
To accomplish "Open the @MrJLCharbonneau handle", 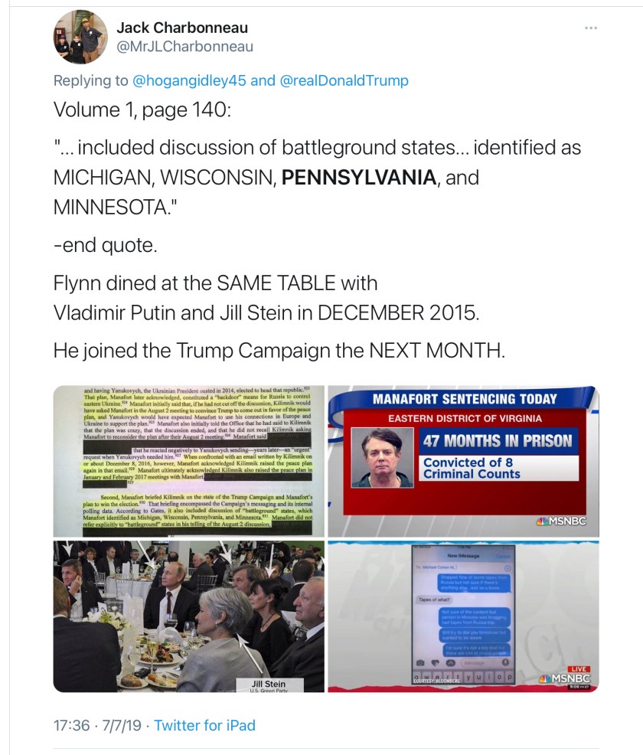I will pyautogui.click(x=184, y=47).
